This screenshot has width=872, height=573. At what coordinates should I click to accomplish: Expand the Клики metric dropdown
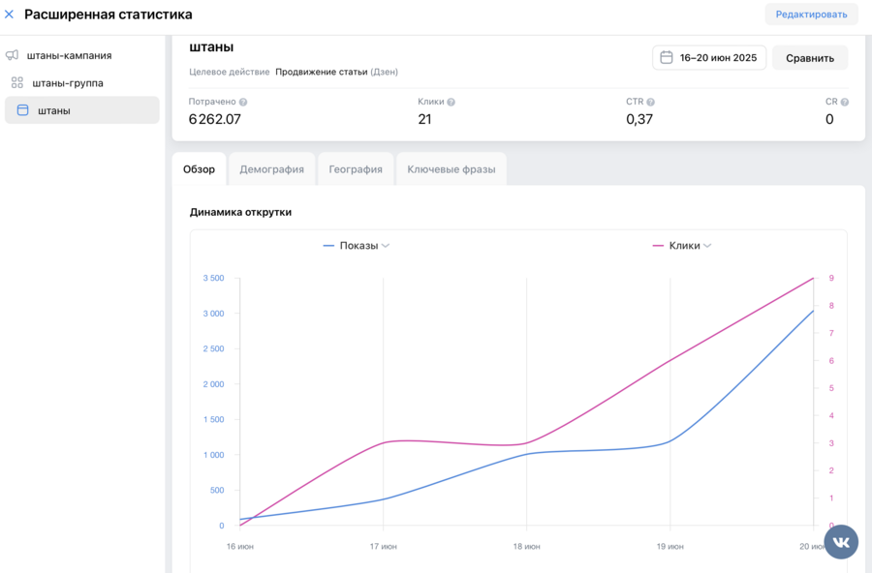coord(707,246)
